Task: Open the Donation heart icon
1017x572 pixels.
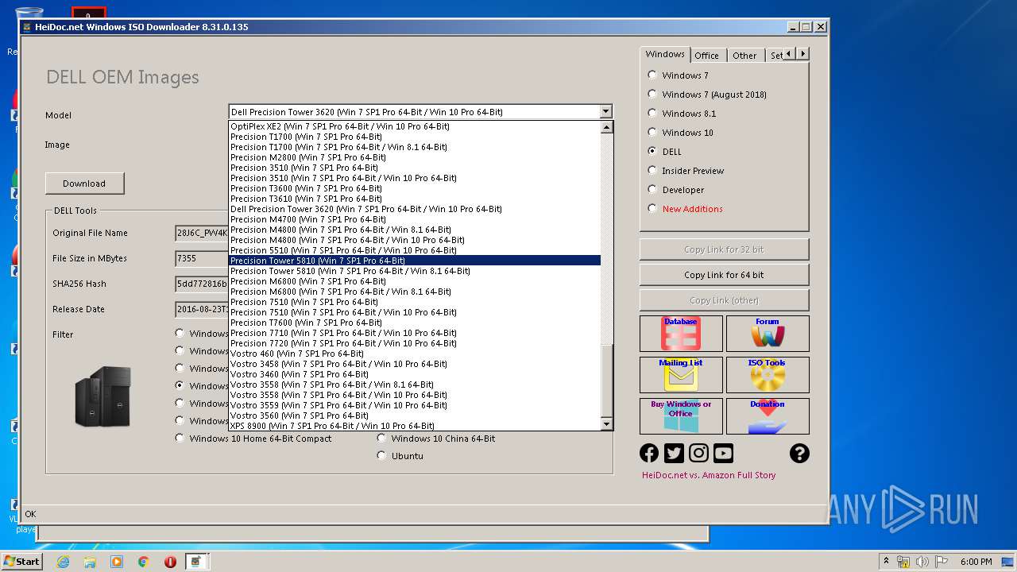Action: click(768, 416)
